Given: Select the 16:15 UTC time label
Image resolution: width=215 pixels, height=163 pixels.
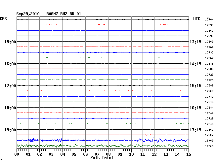Looking at the screenshot, I should [x=195, y=108].
